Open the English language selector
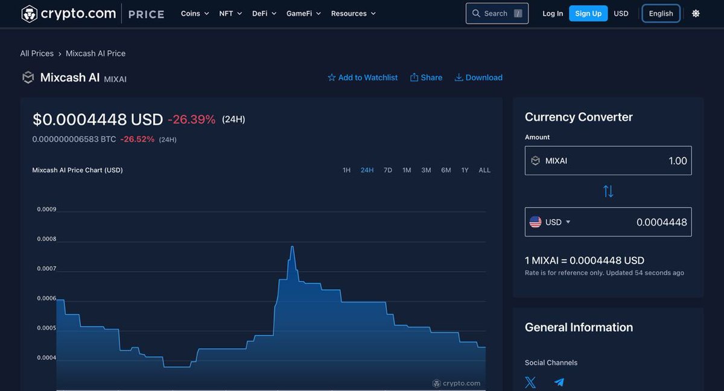This screenshot has width=724, height=391. [x=661, y=13]
